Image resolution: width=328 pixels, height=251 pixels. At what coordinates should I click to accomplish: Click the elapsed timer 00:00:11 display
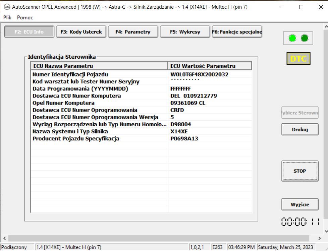pyautogui.click(x=300, y=222)
